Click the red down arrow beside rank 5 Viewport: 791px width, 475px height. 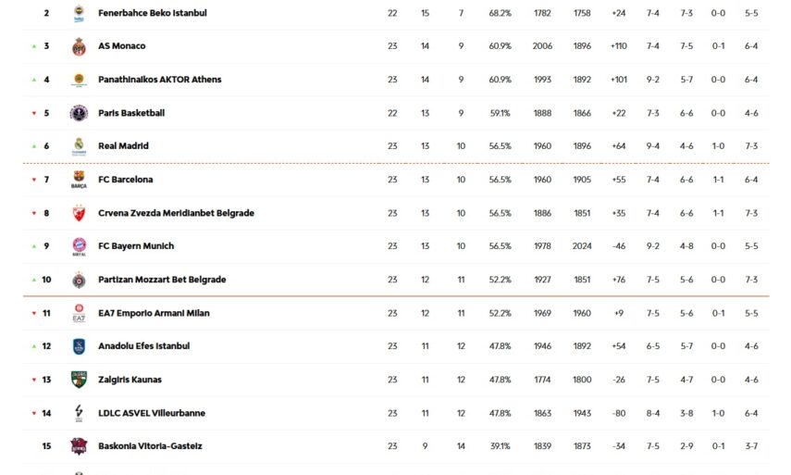(34, 113)
